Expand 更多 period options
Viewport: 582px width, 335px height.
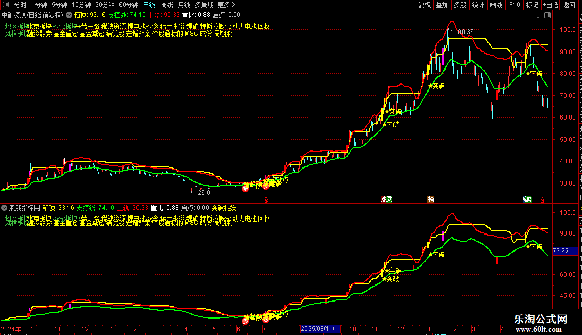tap(226, 5)
